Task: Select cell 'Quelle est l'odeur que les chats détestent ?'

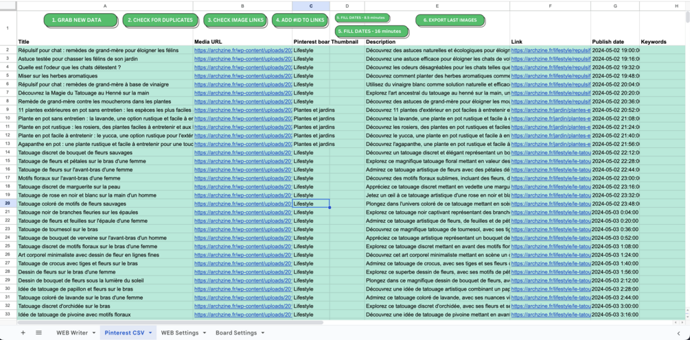Action: [x=105, y=68]
